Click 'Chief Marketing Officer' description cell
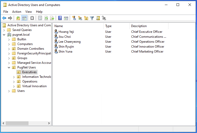The width and height of the screenshot is (197, 133). (x=147, y=52)
